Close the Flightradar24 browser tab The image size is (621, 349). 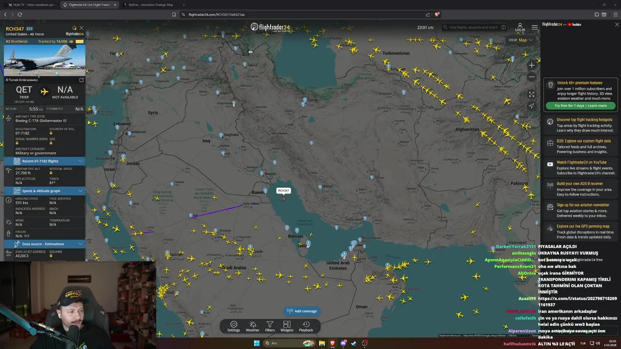[115, 5]
